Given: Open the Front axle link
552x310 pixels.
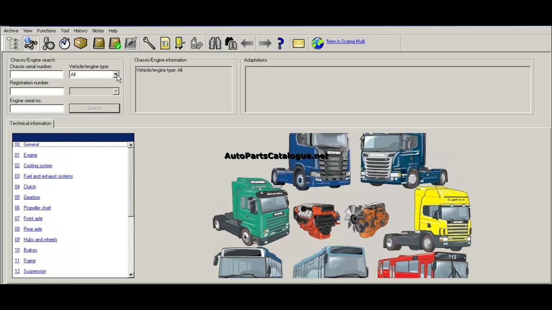Looking at the screenshot, I should point(33,218).
